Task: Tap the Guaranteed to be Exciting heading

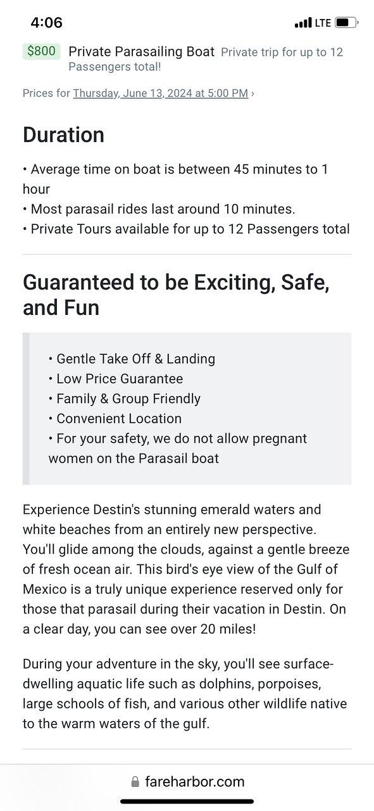Action: [x=176, y=295]
